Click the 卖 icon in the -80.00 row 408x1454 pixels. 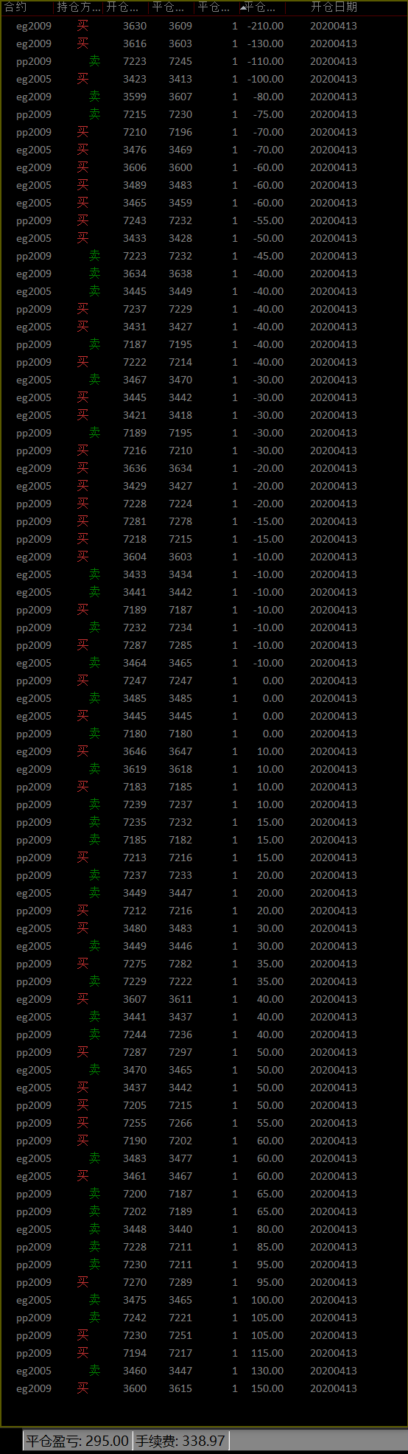pos(94,97)
